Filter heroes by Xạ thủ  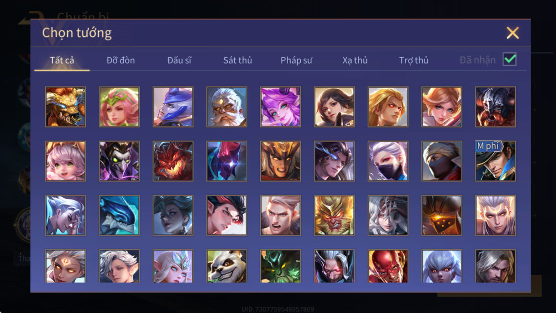(x=355, y=60)
